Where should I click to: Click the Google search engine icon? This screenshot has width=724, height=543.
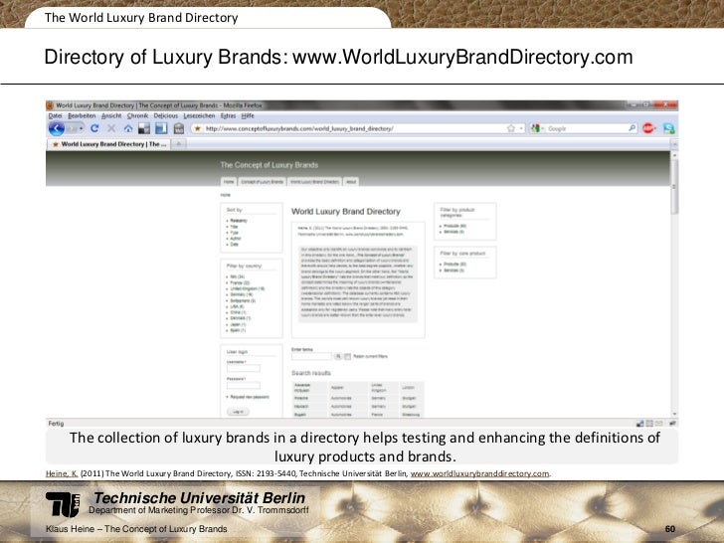point(535,128)
